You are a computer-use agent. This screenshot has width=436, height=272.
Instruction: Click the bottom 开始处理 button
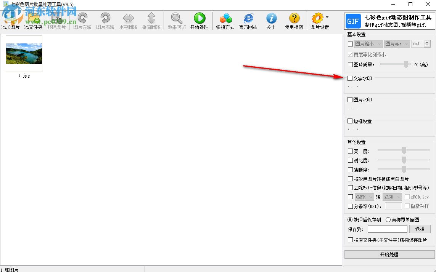(x=389, y=254)
